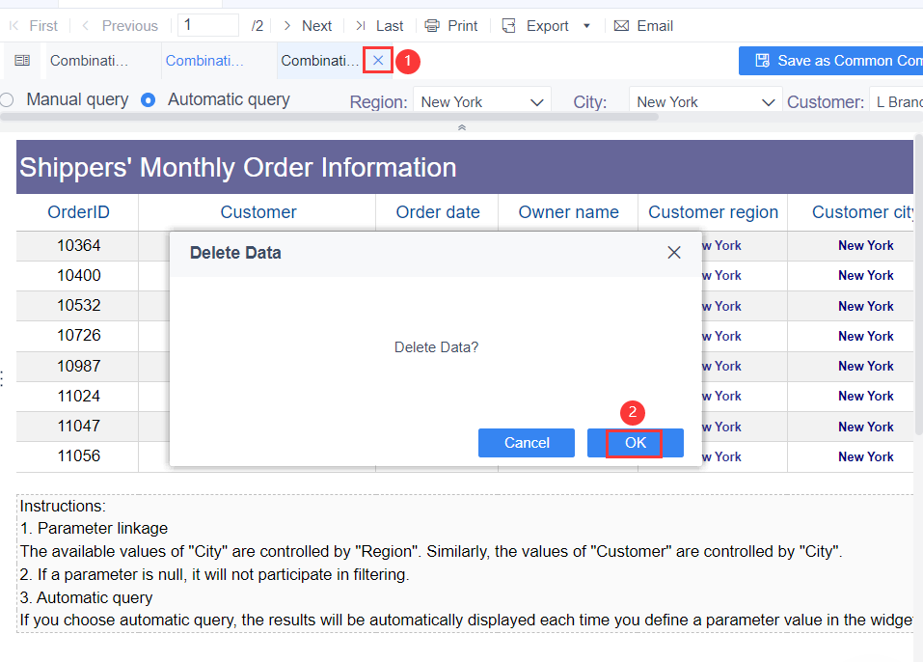Close the Delete Data dialog via X
This screenshot has height=662, width=923.
(674, 253)
